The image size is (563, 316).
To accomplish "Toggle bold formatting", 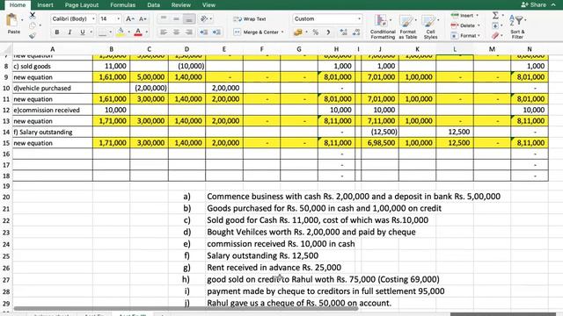I will click(x=56, y=32).
